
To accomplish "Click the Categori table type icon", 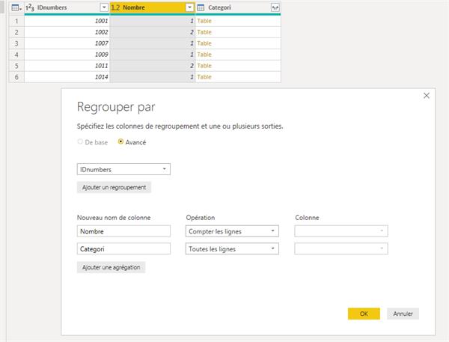I will pyautogui.click(x=201, y=7).
